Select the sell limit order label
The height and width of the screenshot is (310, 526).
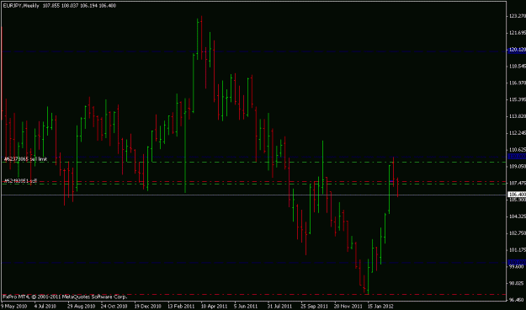pos(26,159)
